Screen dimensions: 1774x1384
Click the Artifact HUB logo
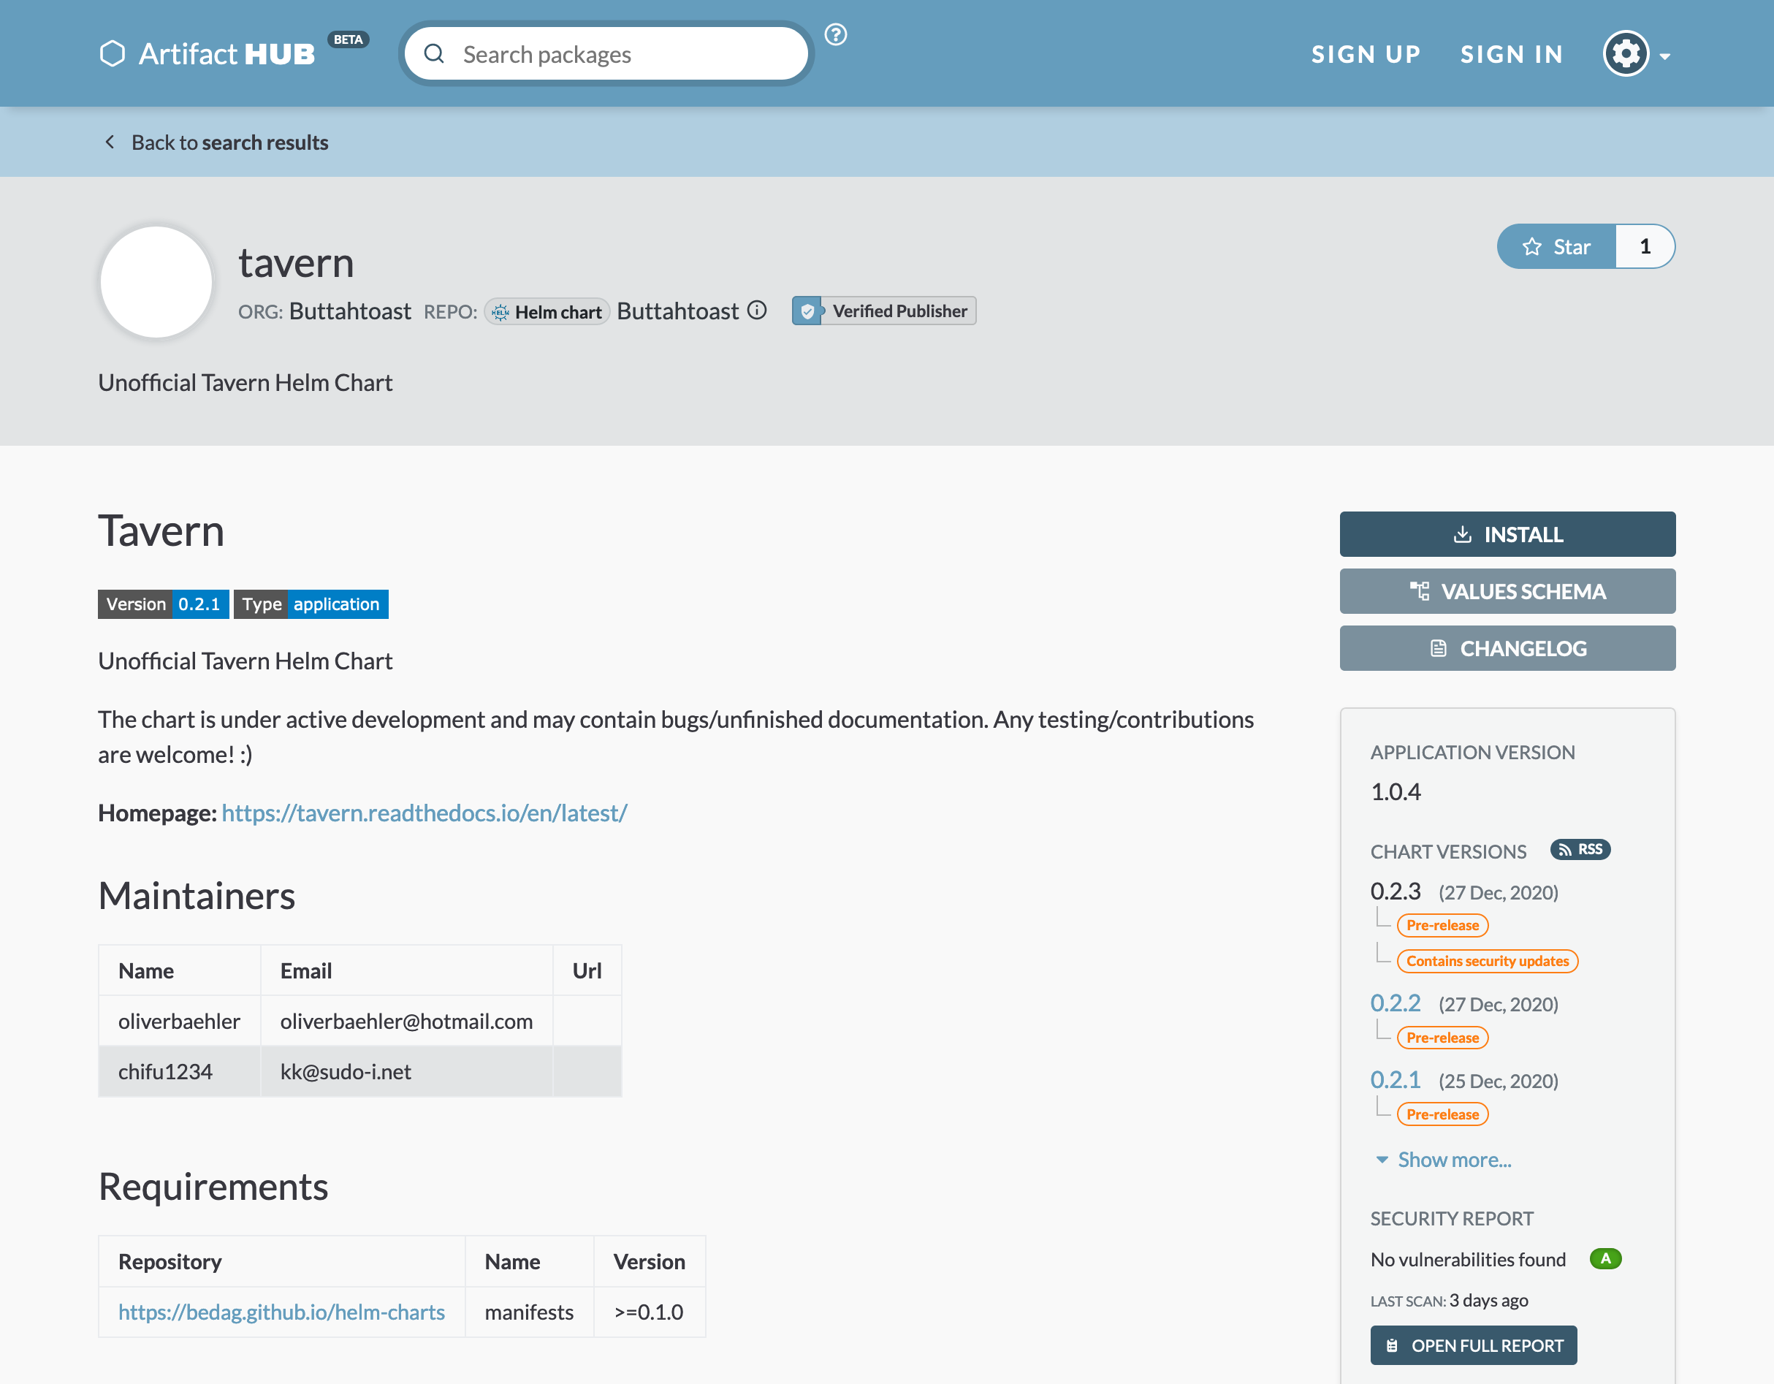point(207,53)
